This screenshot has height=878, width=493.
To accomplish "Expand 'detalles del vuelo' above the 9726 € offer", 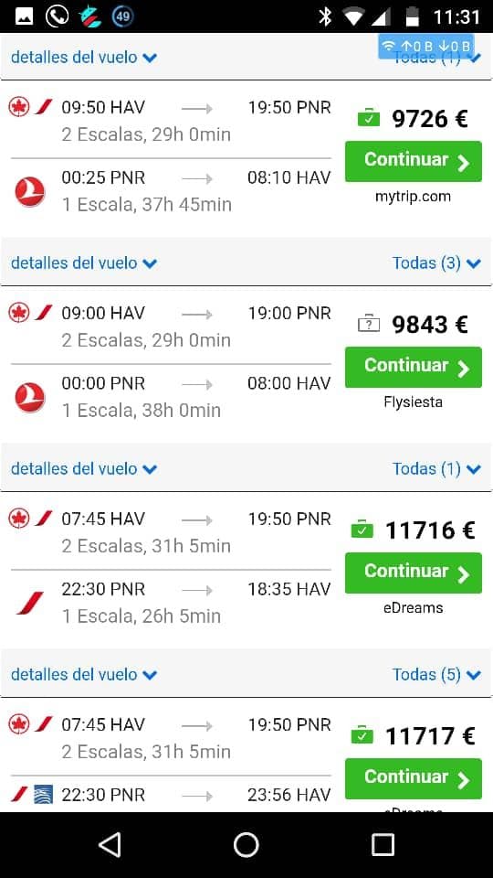I will click(x=84, y=57).
